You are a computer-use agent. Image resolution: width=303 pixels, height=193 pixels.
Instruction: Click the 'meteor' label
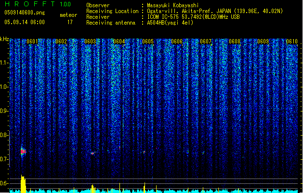pyautogui.click(x=68, y=15)
